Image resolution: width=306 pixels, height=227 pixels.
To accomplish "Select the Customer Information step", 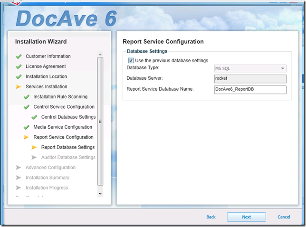I will [48, 57].
